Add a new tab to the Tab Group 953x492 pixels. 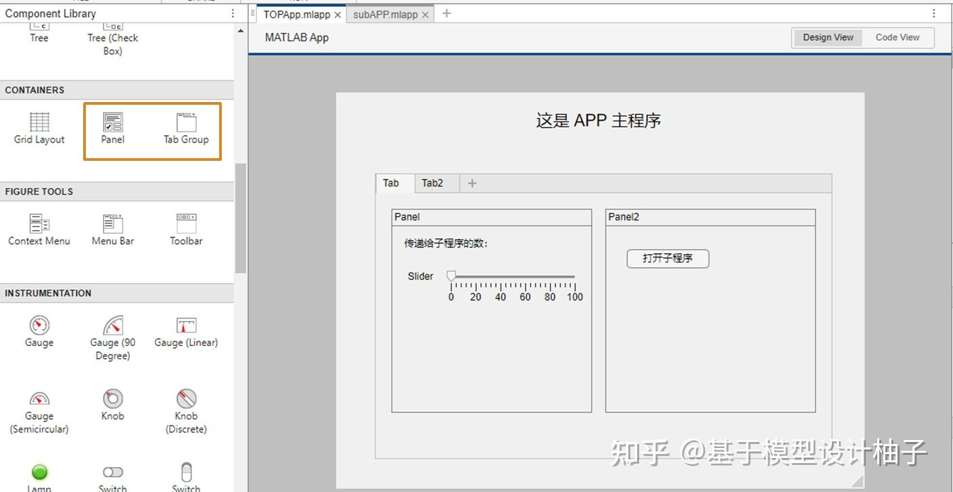471,182
